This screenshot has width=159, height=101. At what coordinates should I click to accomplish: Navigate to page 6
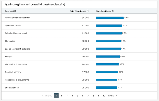coord(83,95)
